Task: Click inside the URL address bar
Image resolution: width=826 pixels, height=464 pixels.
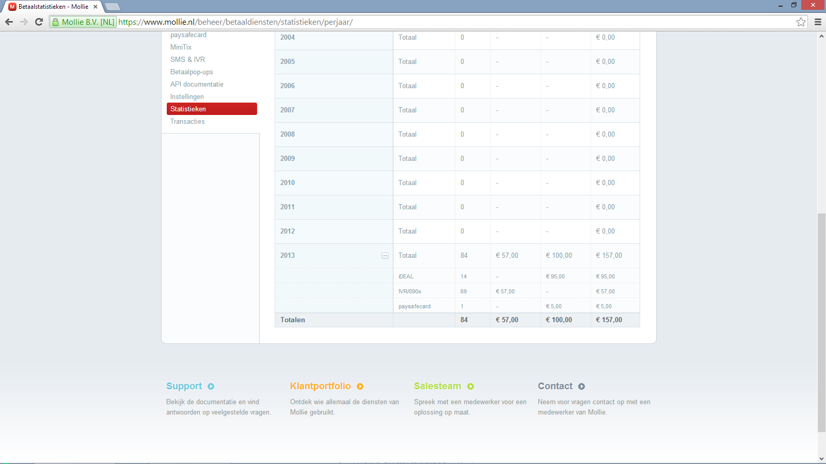Action: 454,22
